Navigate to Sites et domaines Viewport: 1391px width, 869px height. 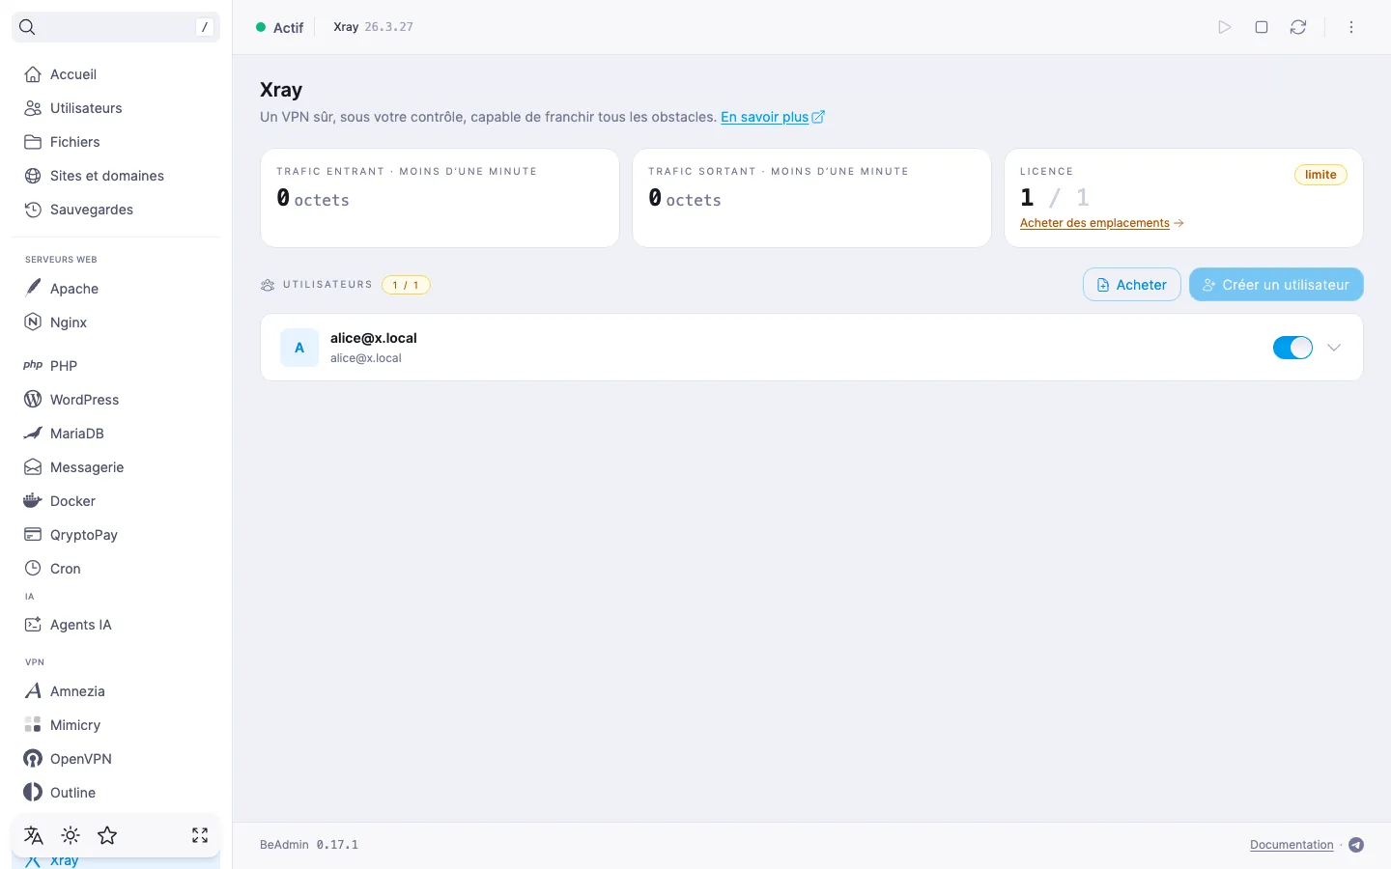click(x=116, y=176)
